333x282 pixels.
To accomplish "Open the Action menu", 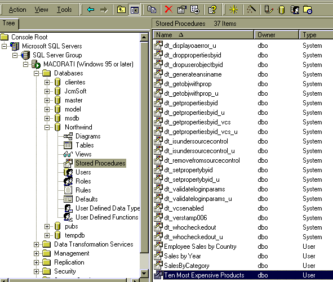I will pyautogui.click(x=17, y=10).
